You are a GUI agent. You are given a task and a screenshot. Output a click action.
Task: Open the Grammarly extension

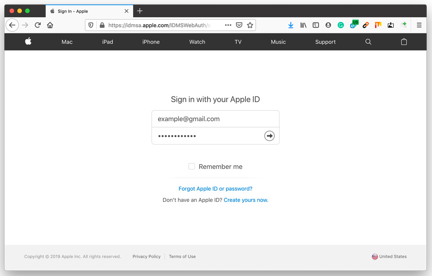(x=341, y=25)
